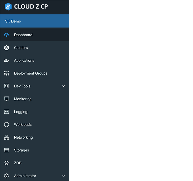Click the CLOUD Z CP title text

point(31,7)
